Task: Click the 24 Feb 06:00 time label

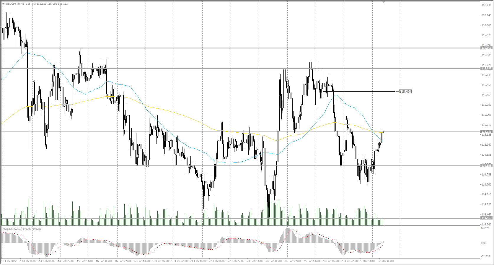Action: (x=274, y=261)
